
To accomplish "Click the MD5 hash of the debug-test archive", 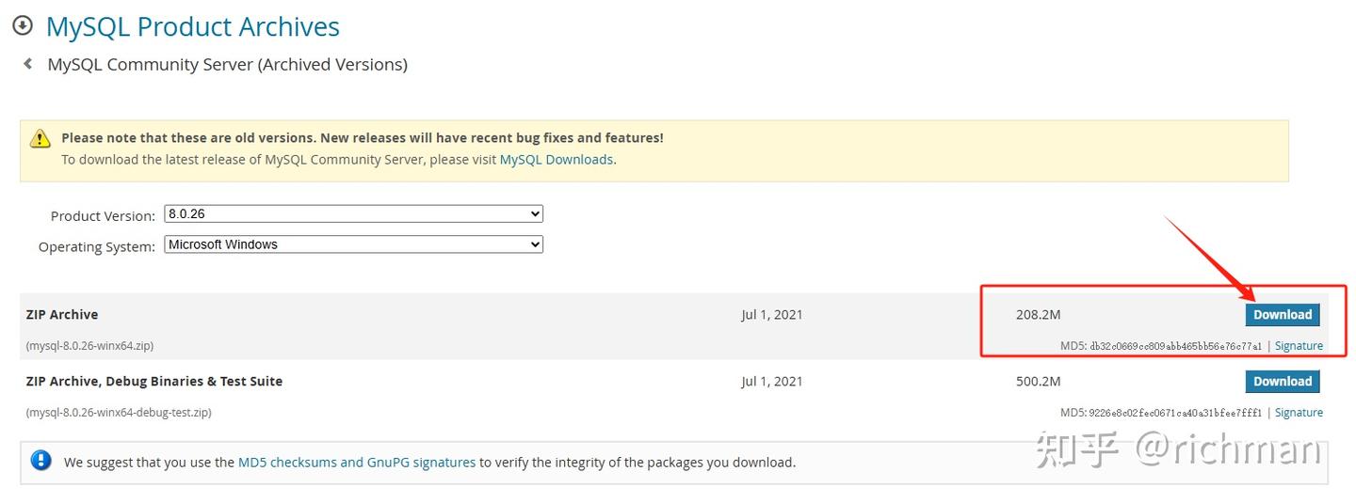I will pos(1175,413).
